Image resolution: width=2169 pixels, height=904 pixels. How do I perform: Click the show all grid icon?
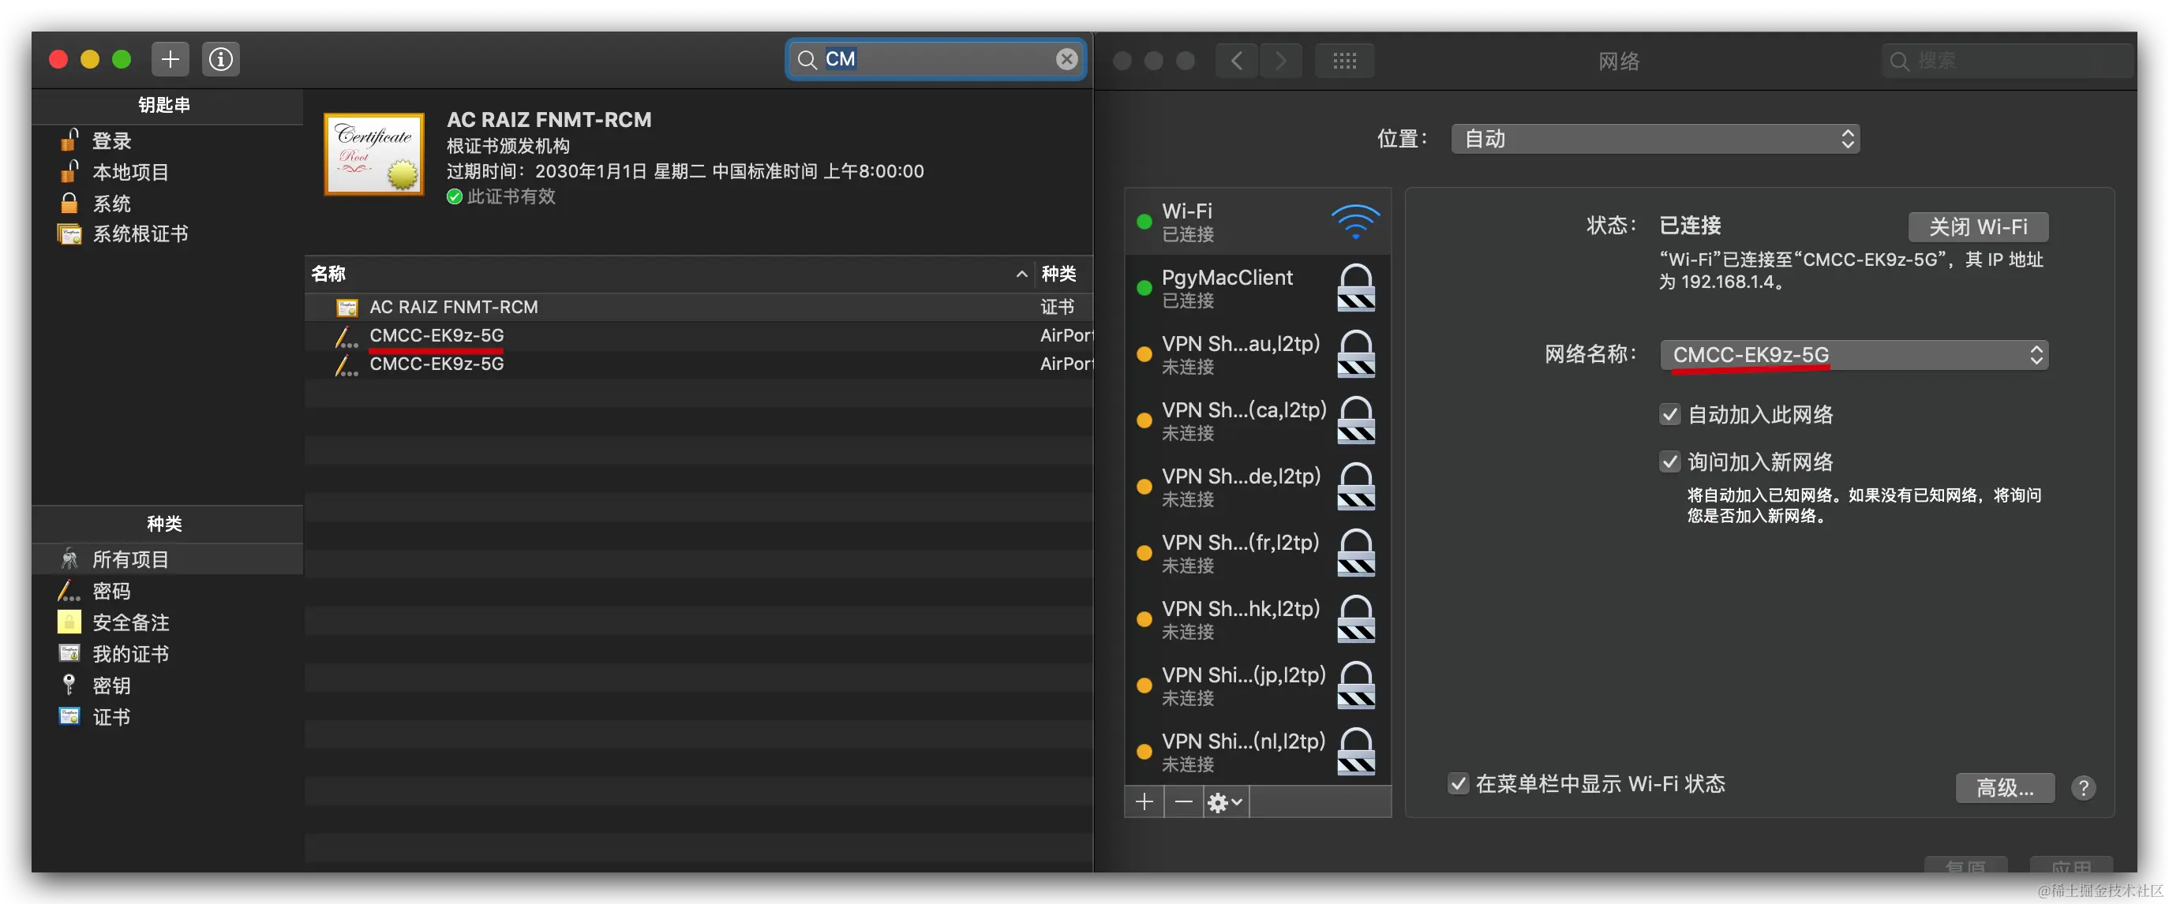pos(1344,61)
